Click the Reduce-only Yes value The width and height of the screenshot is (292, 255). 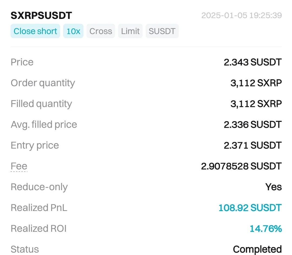pyautogui.click(x=274, y=187)
